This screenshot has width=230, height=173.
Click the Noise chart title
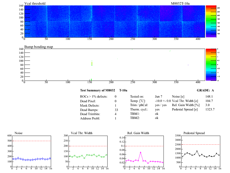[18, 133]
